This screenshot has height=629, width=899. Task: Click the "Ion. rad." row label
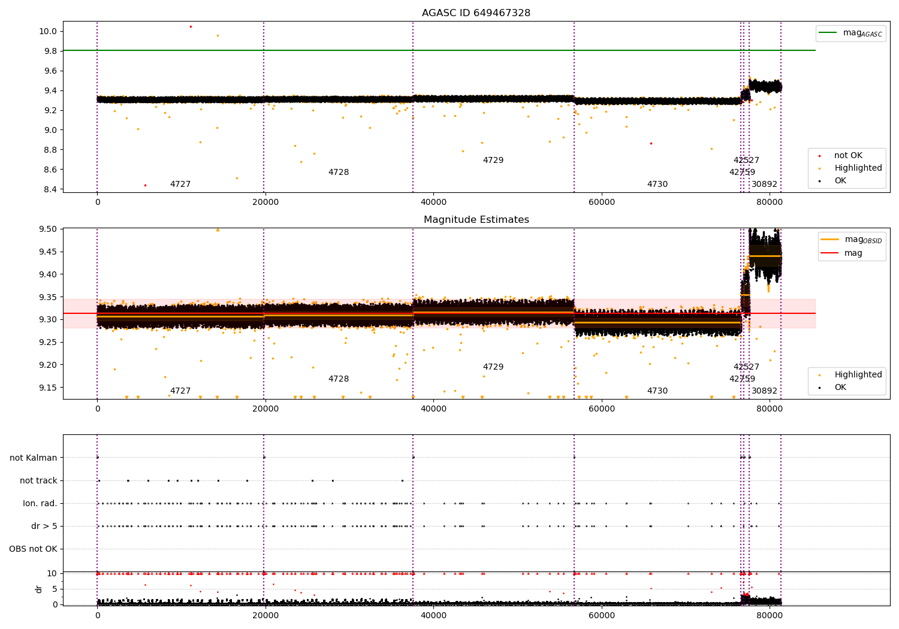tap(40, 504)
